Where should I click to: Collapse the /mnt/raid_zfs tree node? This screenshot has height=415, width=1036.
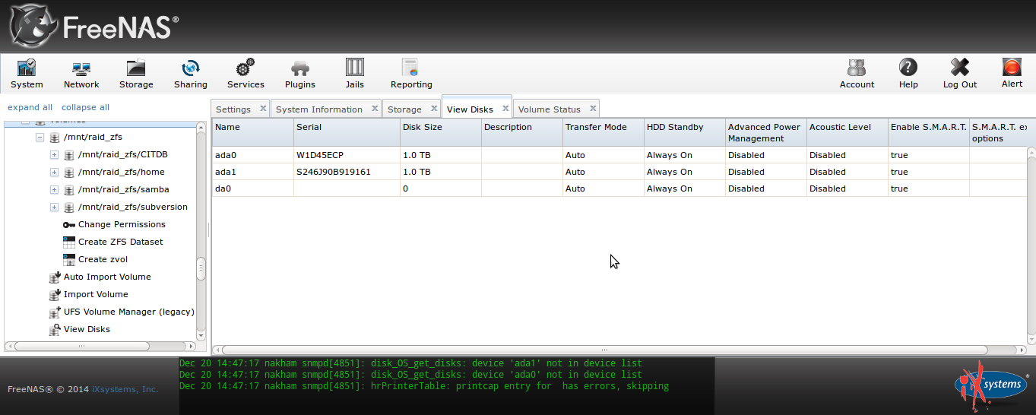click(x=40, y=138)
